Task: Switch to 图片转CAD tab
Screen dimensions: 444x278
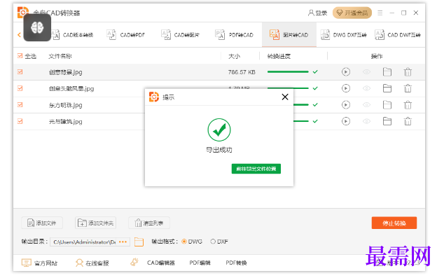Action: (x=289, y=35)
